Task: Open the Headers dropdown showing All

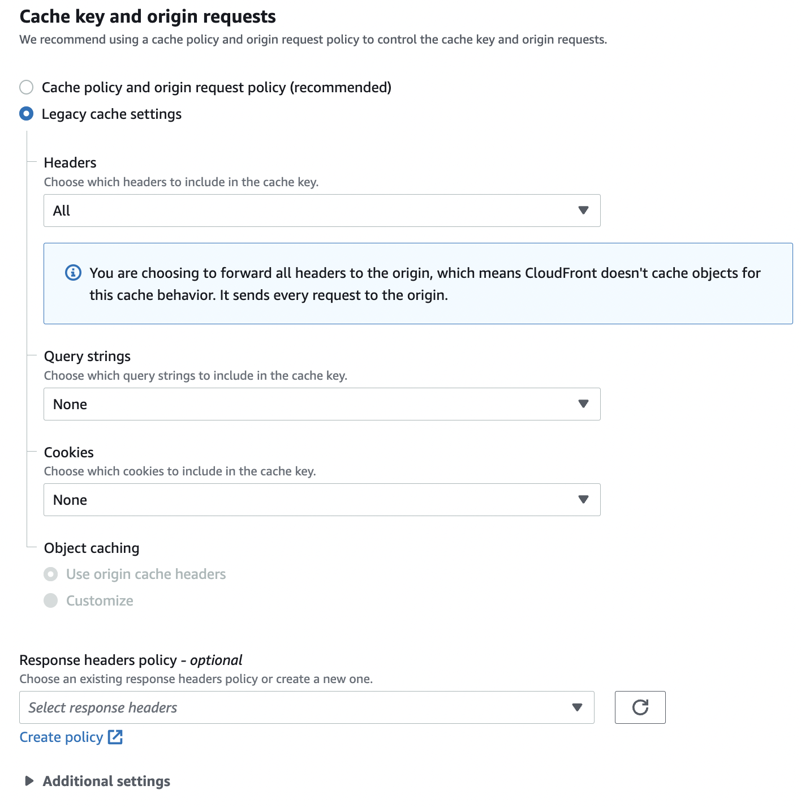Action: point(322,211)
